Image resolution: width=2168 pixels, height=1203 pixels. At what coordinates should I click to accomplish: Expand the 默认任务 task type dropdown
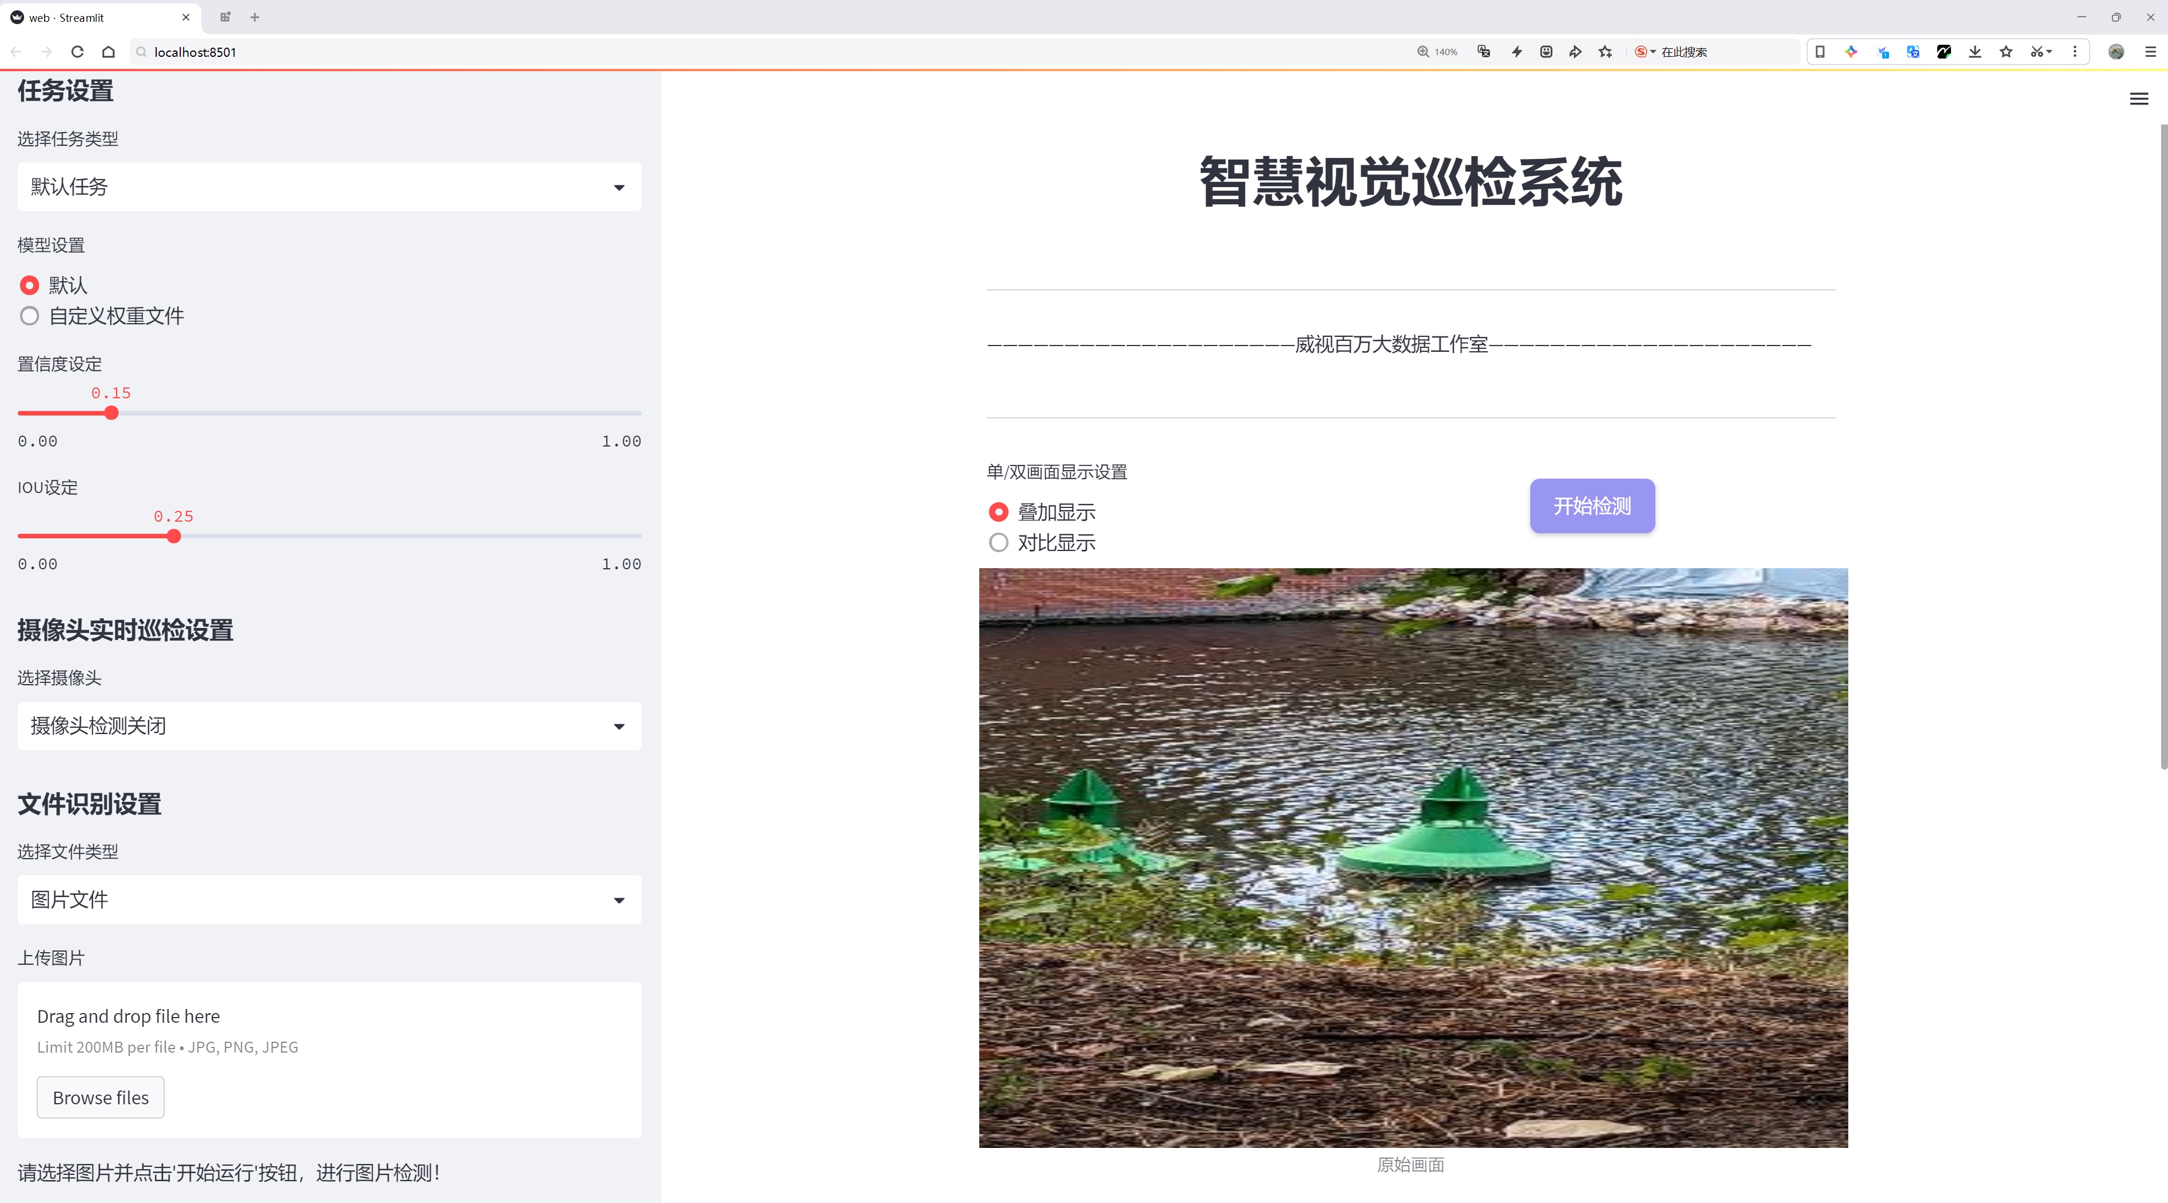coord(329,187)
